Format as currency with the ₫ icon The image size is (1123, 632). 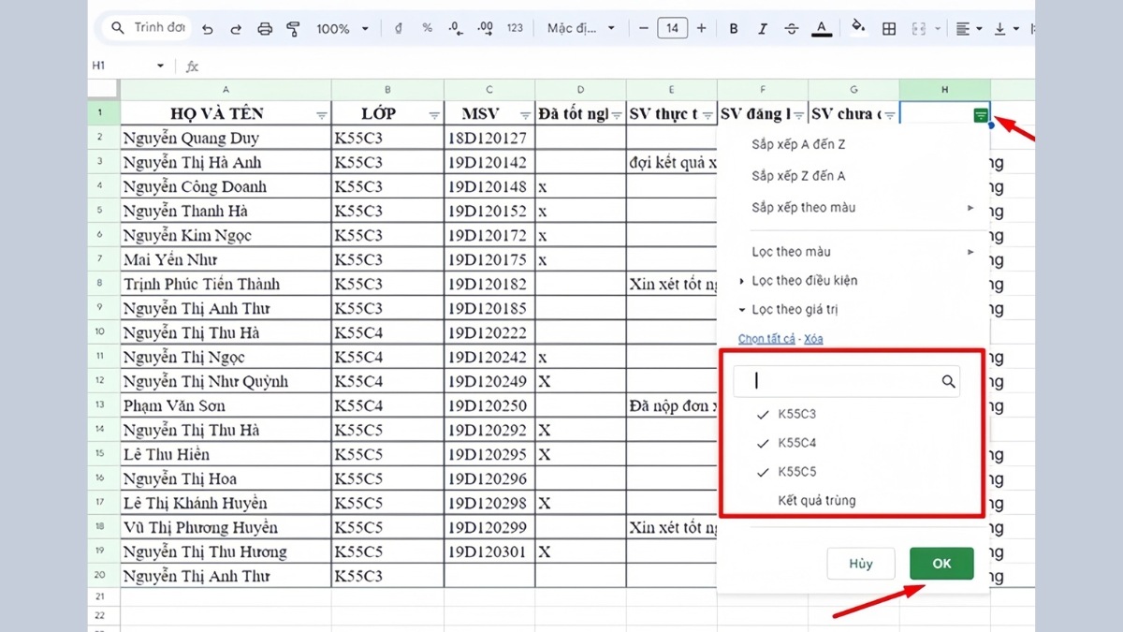(399, 28)
